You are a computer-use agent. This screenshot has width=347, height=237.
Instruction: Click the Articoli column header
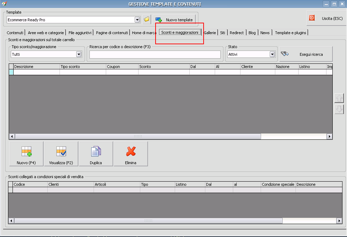tap(117, 184)
